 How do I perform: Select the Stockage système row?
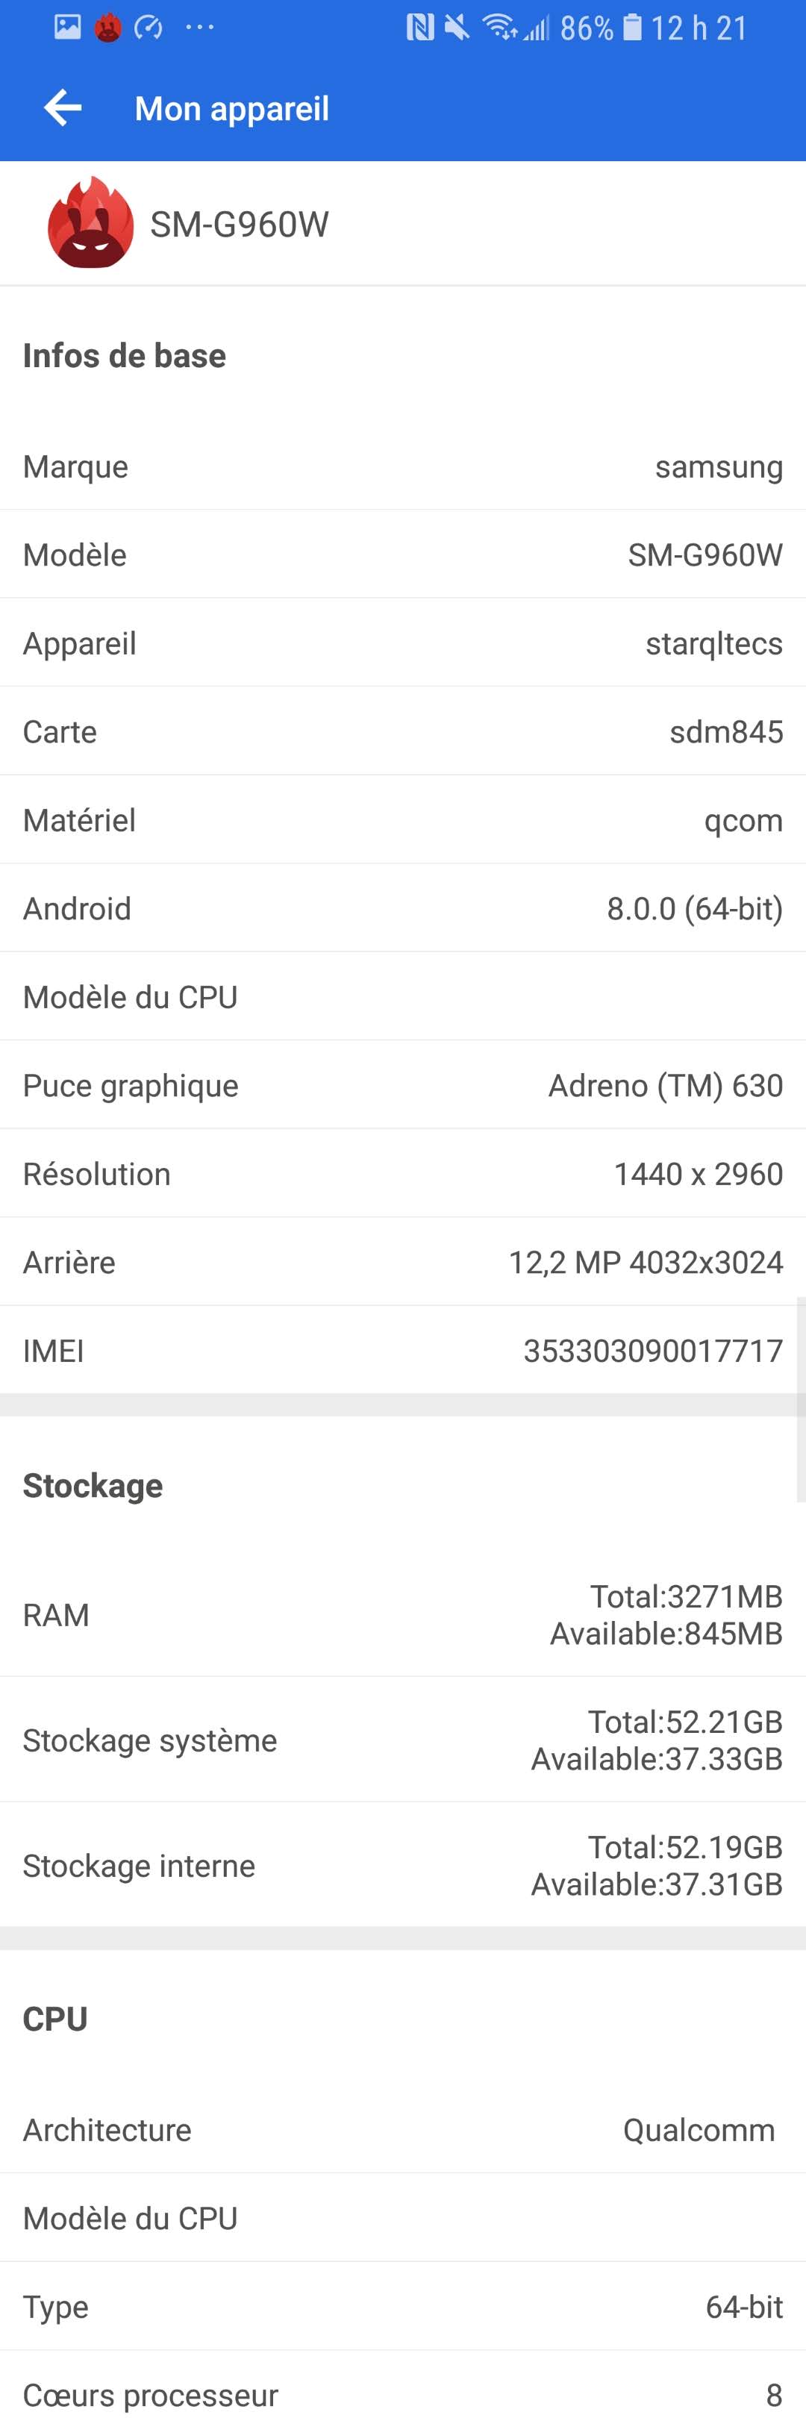click(x=402, y=1740)
